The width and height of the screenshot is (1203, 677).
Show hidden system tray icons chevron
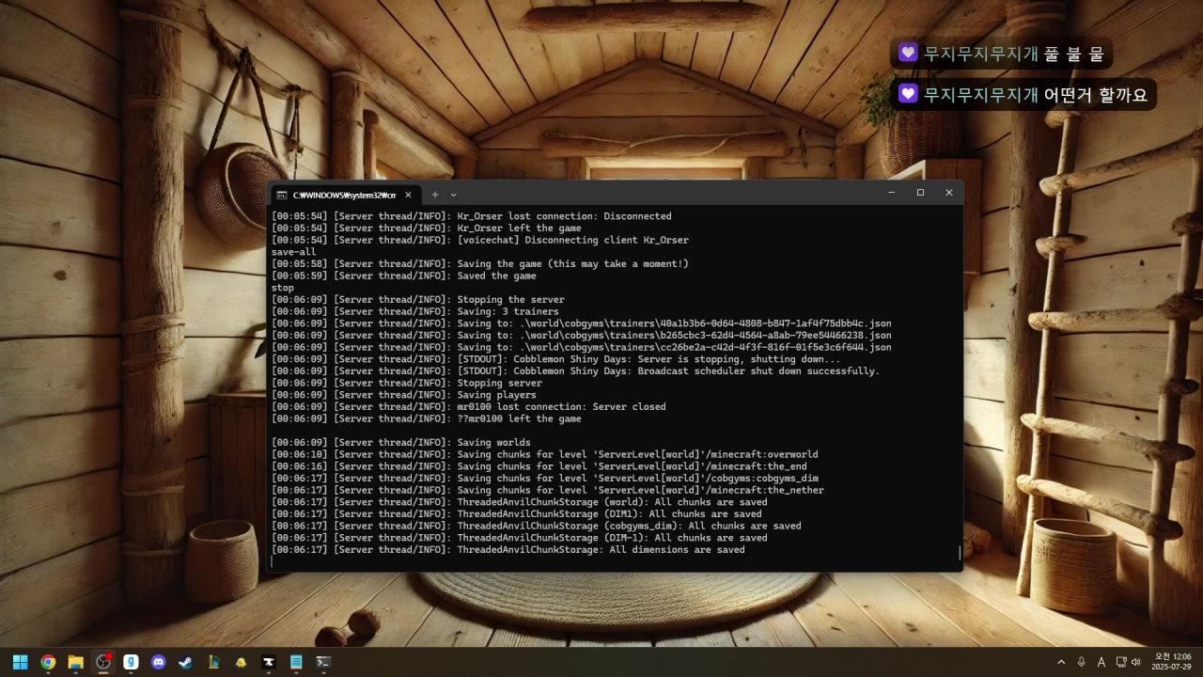pyautogui.click(x=1061, y=662)
